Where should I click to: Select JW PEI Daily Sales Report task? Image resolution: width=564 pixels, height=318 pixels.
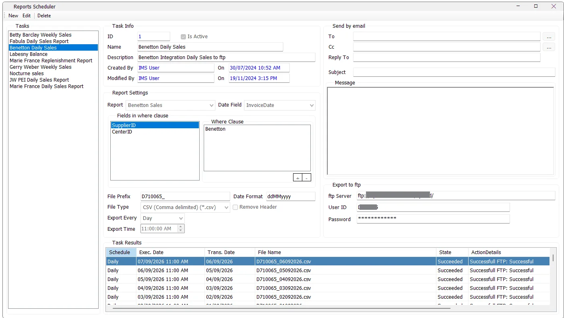pos(53,80)
